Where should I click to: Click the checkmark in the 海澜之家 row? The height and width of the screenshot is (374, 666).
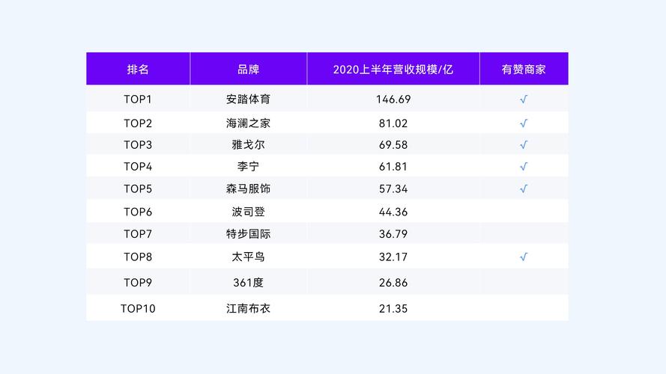523,123
